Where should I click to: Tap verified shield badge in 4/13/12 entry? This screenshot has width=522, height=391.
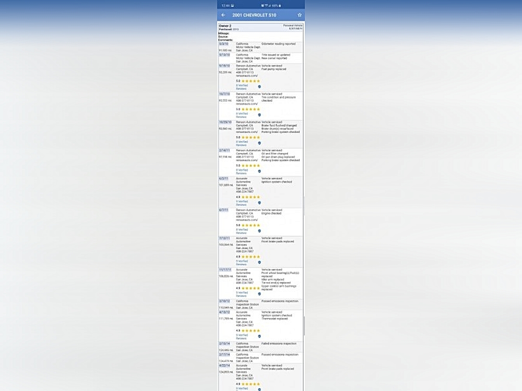[259, 336]
